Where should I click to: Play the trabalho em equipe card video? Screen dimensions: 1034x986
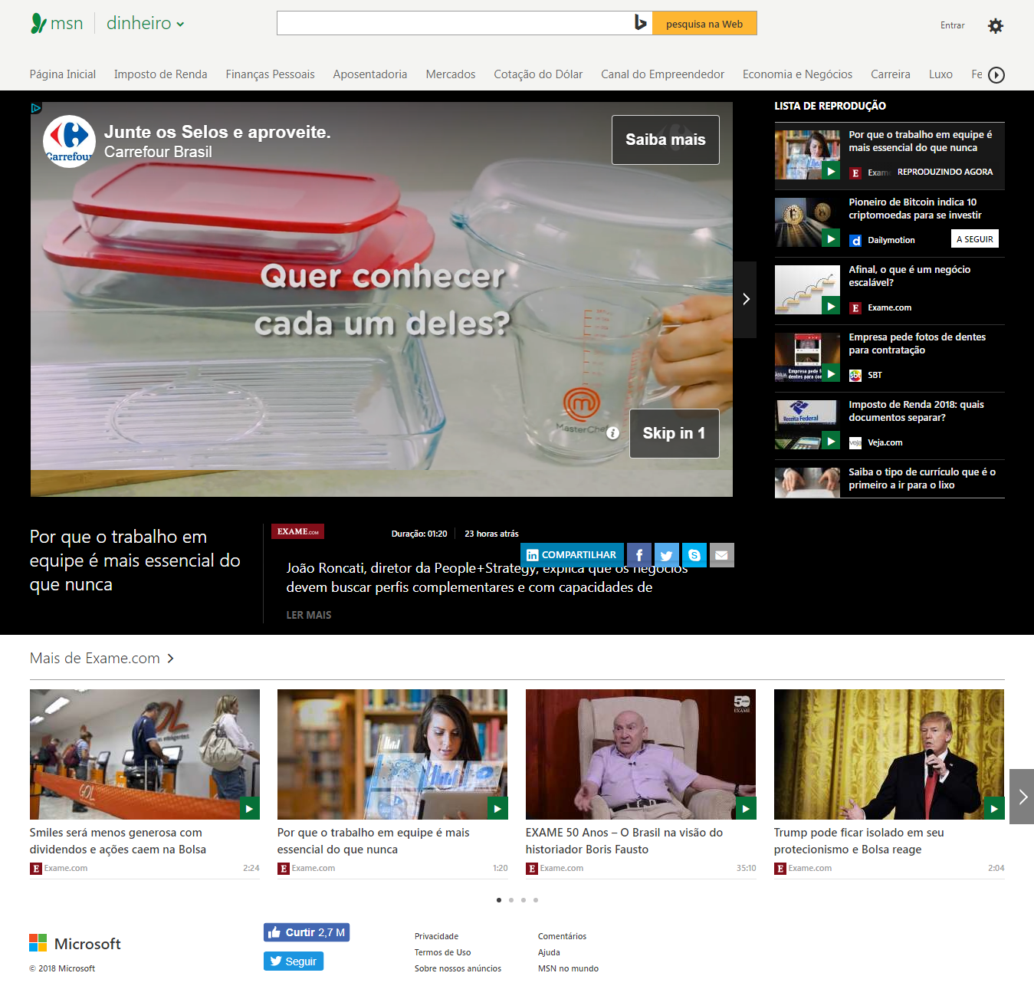[x=392, y=754]
